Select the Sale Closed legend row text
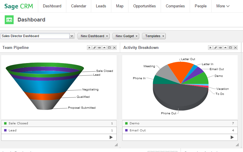243x152 pixels. click(18, 123)
